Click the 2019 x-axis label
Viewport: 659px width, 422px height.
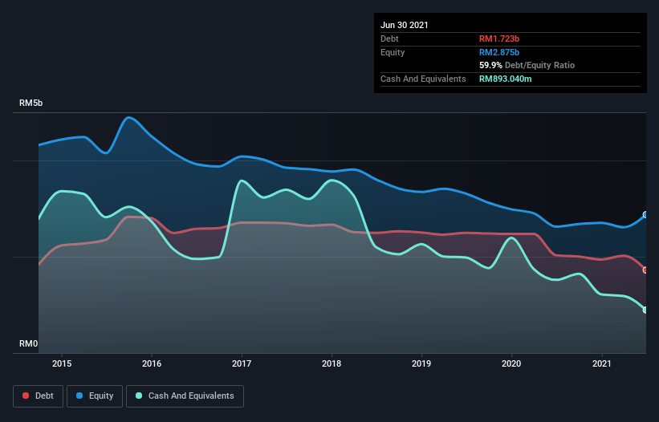(x=421, y=363)
